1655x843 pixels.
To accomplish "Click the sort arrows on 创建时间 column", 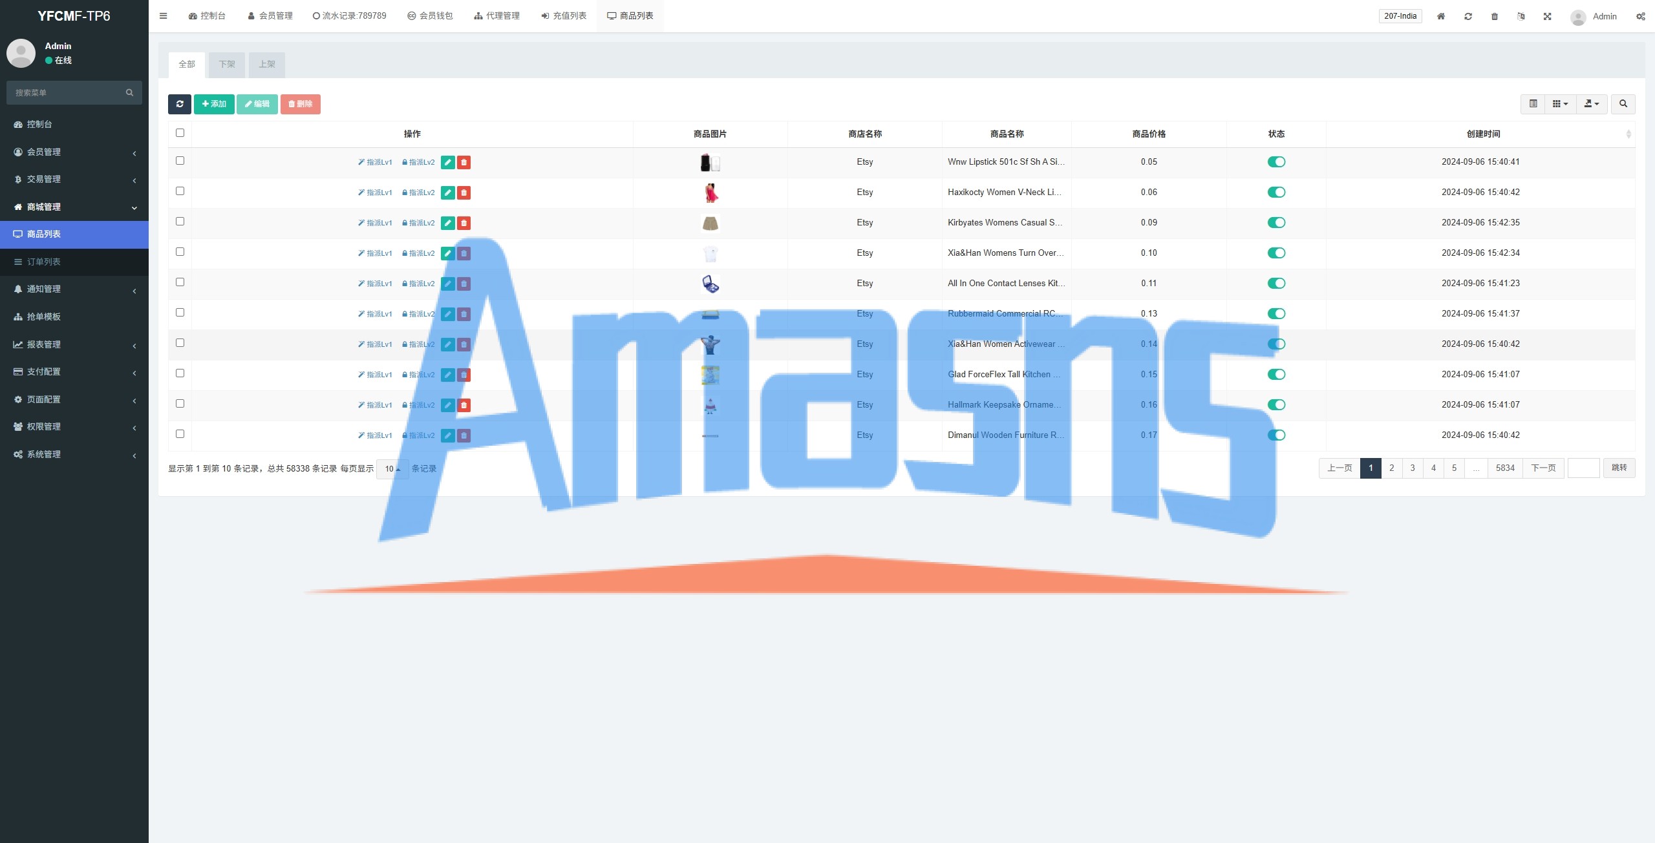I will pyautogui.click(x=1628, y=134).
